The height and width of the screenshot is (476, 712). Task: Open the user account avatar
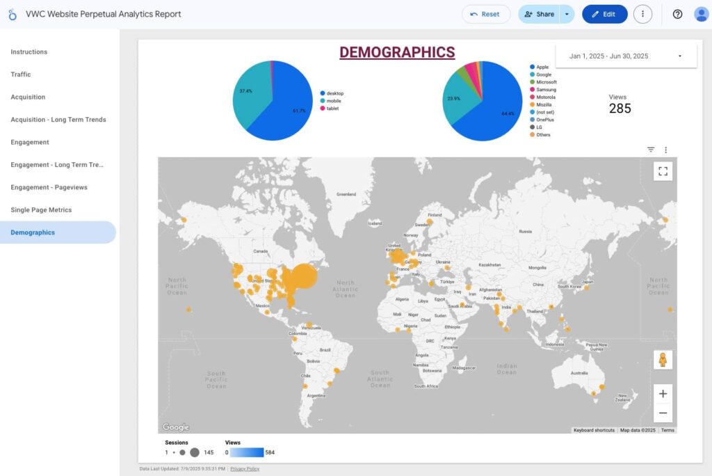tap(701, 14)
